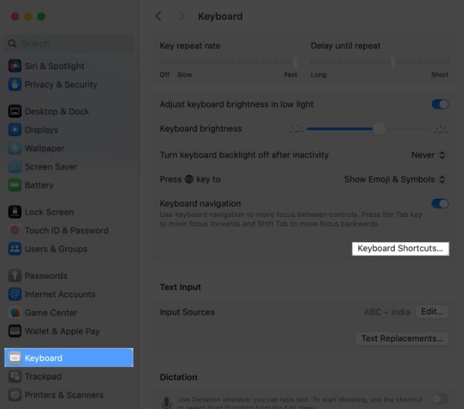Go back with the left chevron
Screen dimensions: 464x409
158,16
